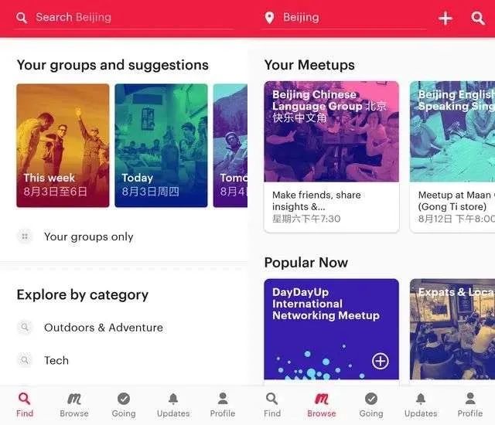The image size is (495, 425).
Task: Click the Explore by category heading
Action: [83, 295]
